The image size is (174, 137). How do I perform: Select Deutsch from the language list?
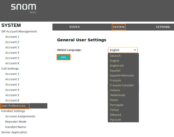tap(115, 56)
